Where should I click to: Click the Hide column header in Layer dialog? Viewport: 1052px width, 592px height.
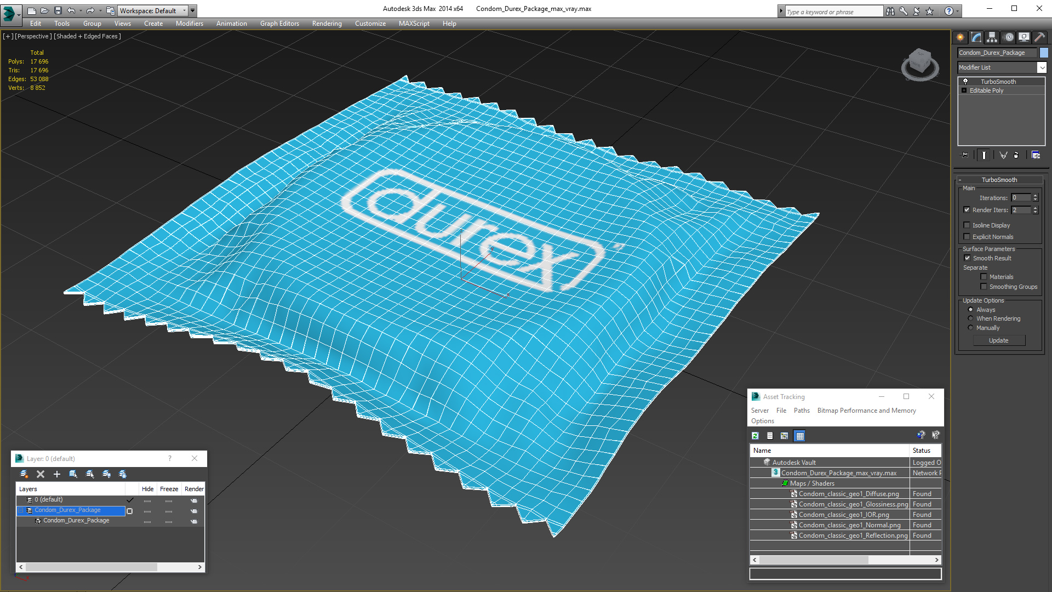coord(147,489)
